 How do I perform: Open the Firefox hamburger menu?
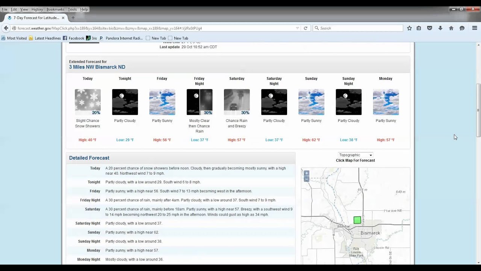475,28
